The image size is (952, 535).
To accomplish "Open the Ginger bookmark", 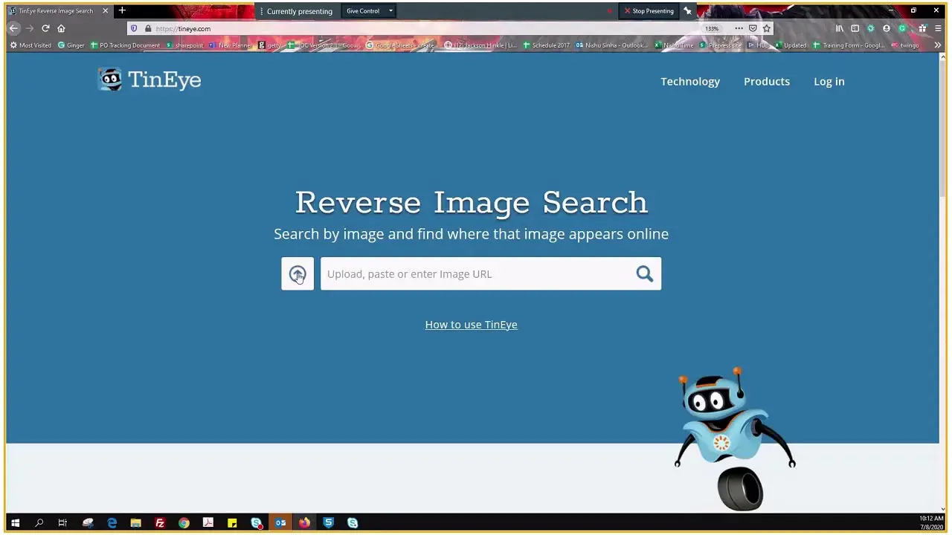I will point(71,45).
